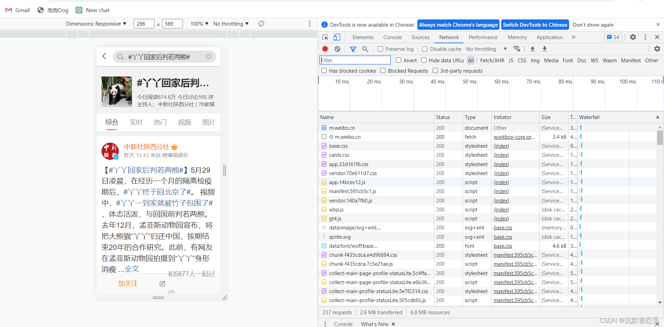Open drawer three-dot menu near Console

[x=325, y=324]
